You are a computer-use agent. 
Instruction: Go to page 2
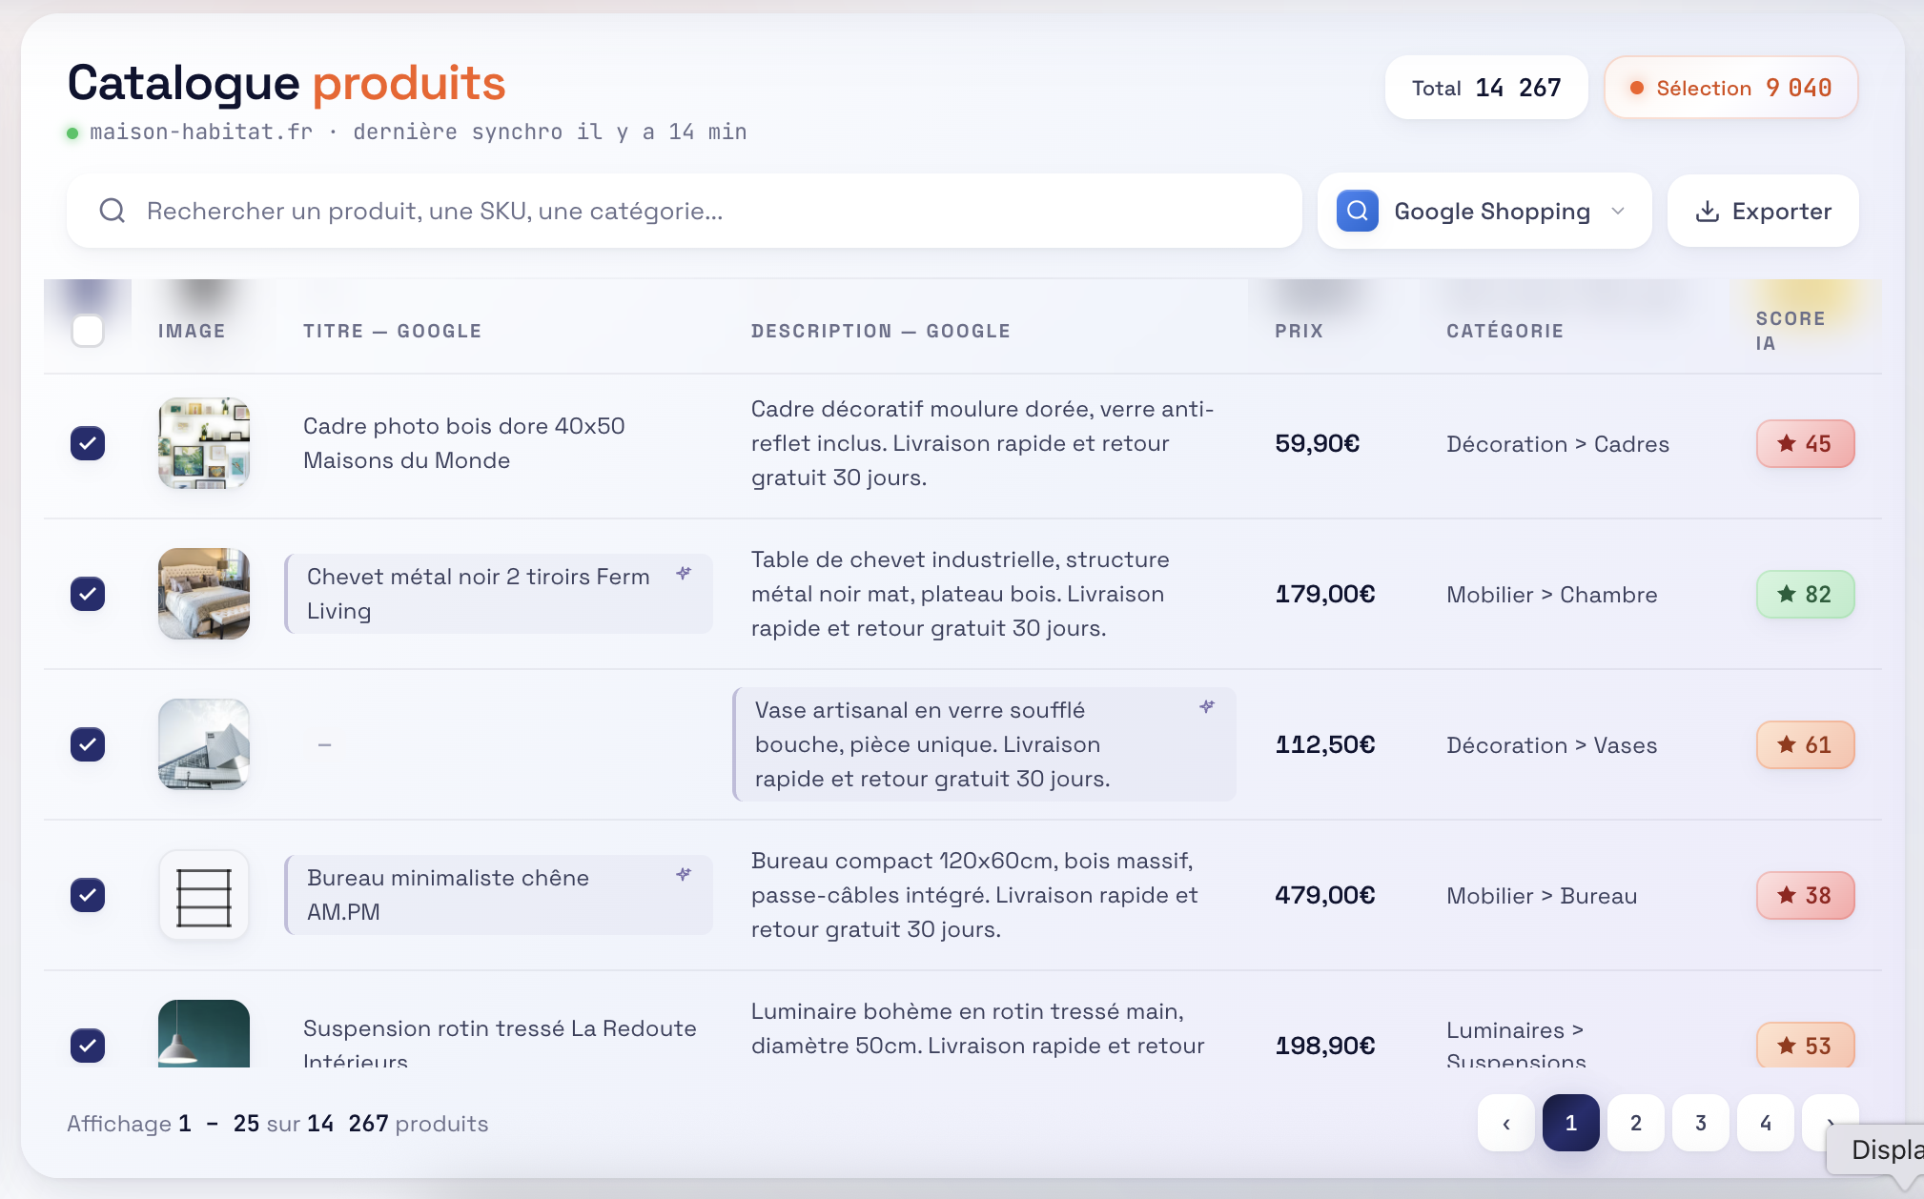(1636, 1123)
